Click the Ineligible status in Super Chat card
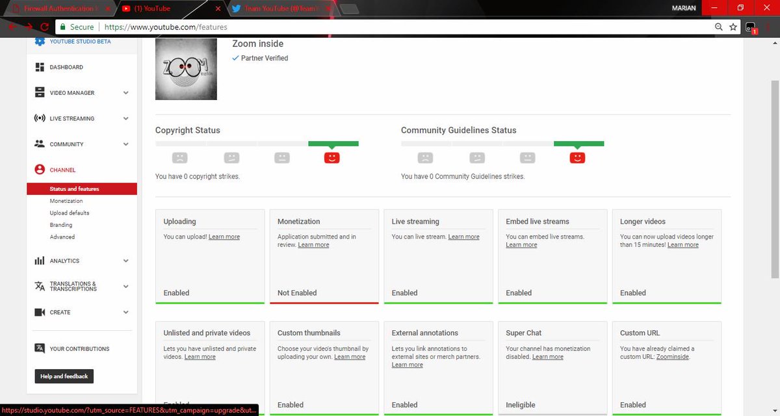The height and width of the screenshot is (416, 780). point(521,405)
